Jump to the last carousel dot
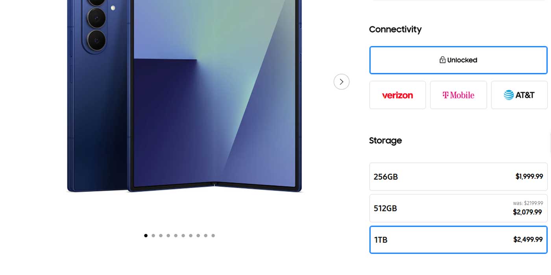The height and width of the screenshot is (275, 551). tap(213, 236)
